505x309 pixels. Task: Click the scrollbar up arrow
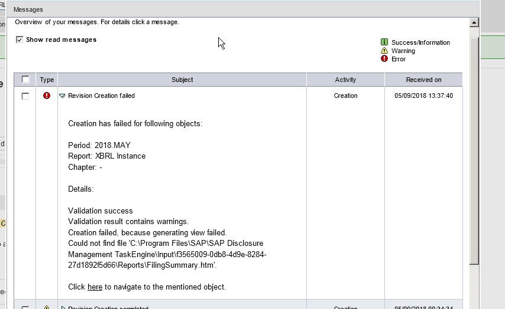[x=474, y=22]
